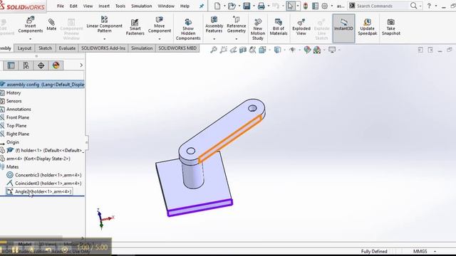Click Zoom to Fit icon
The width and height of the screenshot is (456, 256).
[x=214, y=50]
